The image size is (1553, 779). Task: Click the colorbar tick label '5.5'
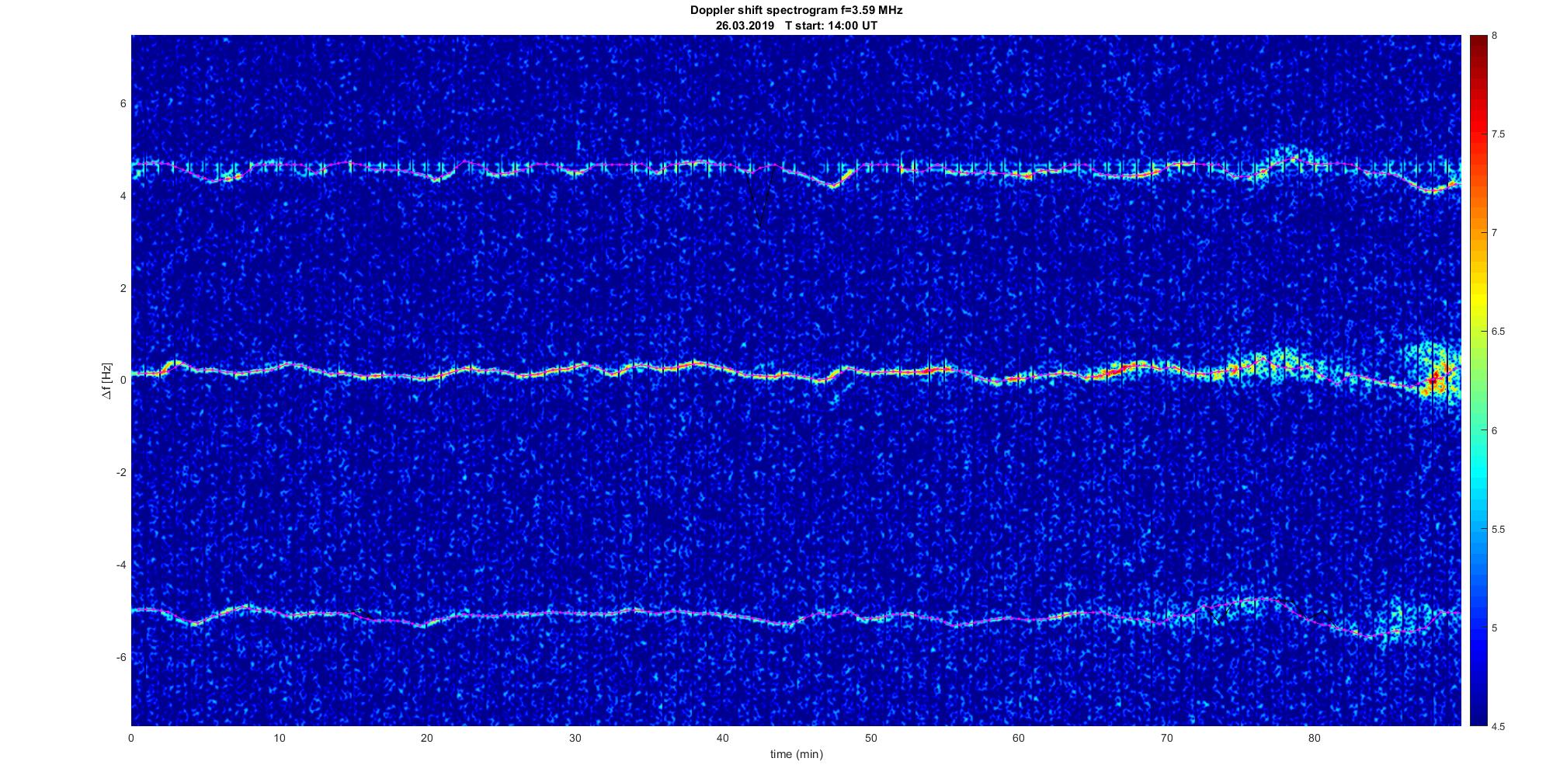point(1498,529)
